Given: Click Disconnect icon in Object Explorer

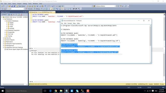Looking at the screenshot, I should coord(11,14).
